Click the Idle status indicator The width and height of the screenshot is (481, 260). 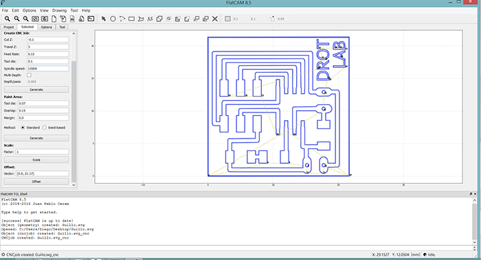[430, 255]
